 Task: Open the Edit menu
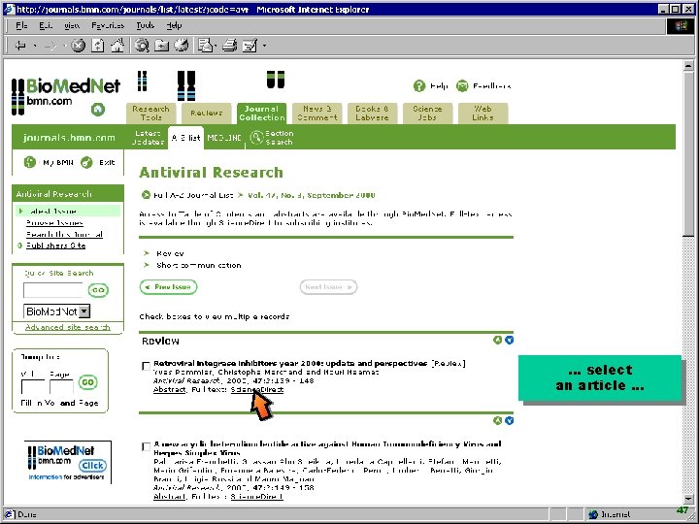point(46,25)
